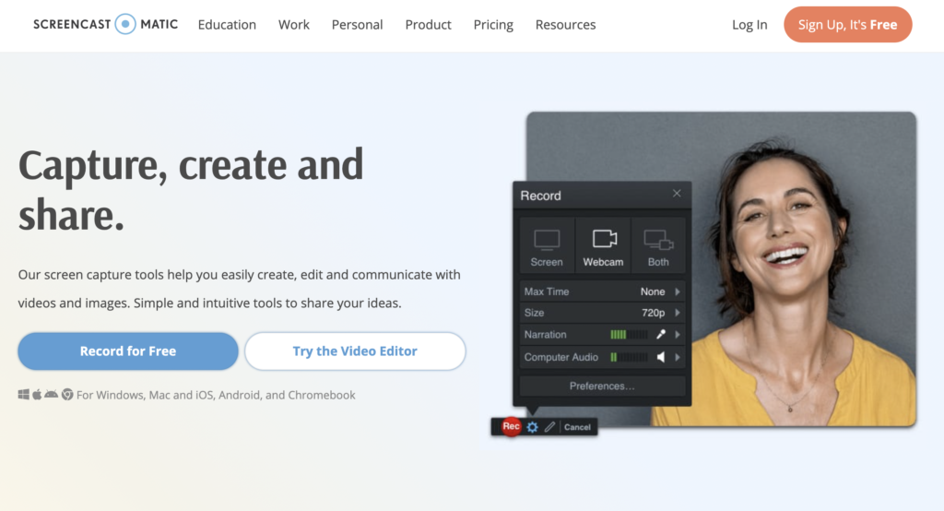Click the Record for Free button
The width and height of the screenshot is (944, 511).
click(128, 351)
